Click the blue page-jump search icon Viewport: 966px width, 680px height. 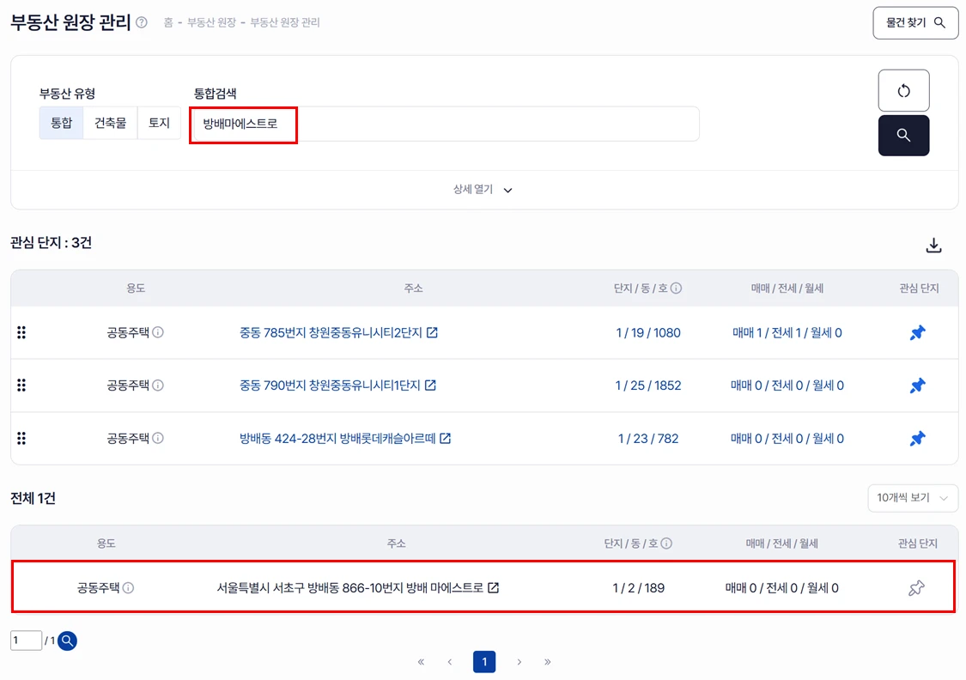click(68, 641)
